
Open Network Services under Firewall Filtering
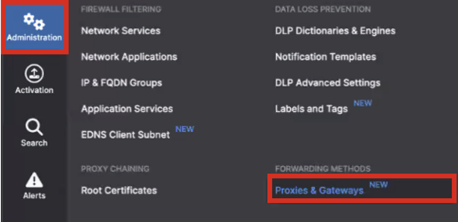point(120,31)
